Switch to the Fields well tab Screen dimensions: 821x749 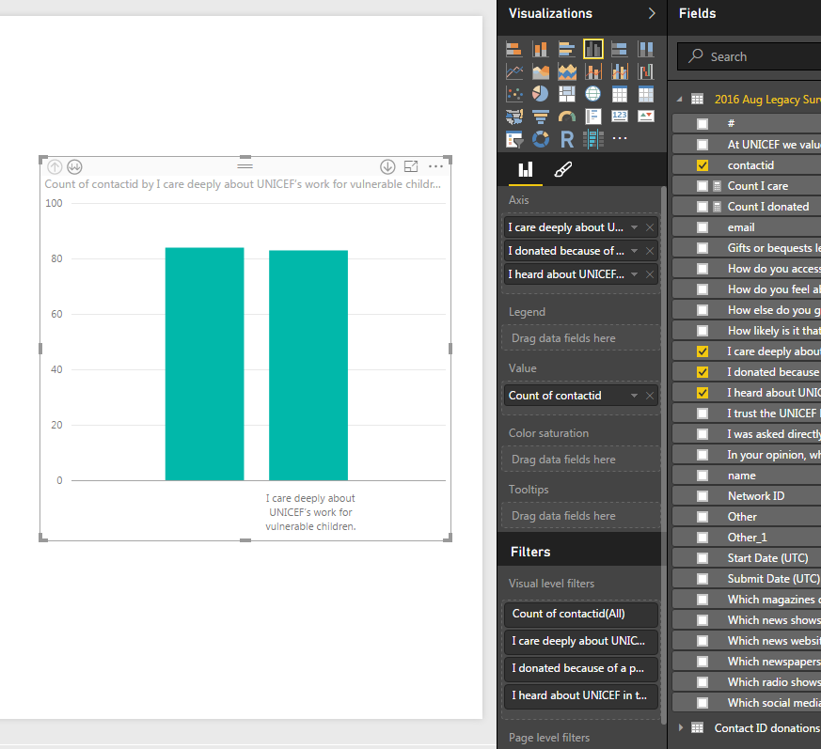(525, 169)
